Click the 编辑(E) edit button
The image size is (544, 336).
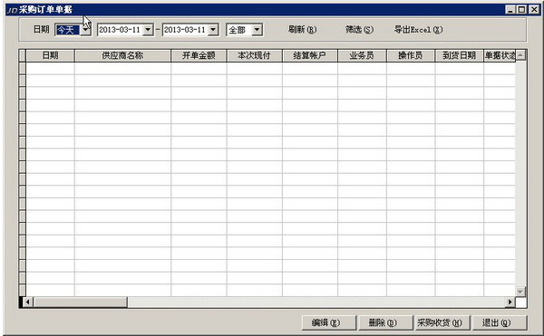tap(328, 322)
